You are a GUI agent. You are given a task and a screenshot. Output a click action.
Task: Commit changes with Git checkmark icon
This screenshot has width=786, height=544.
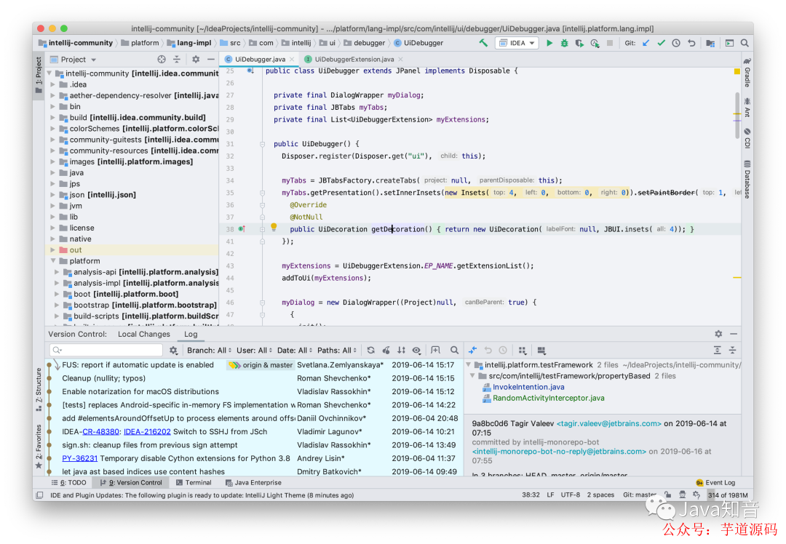[661, 43]
